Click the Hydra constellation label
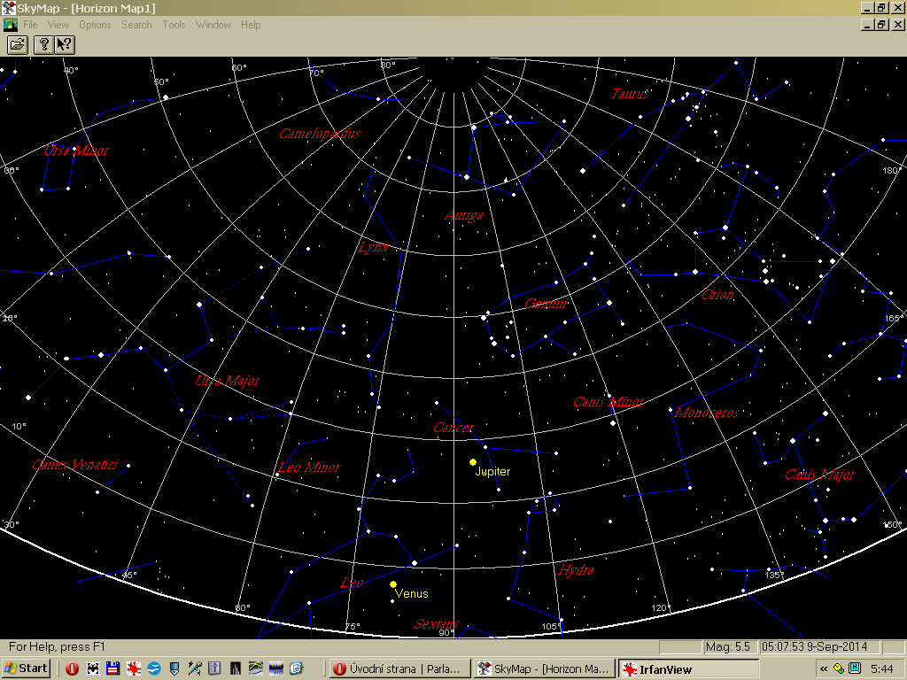907x680 pixels. coord(576,570)
